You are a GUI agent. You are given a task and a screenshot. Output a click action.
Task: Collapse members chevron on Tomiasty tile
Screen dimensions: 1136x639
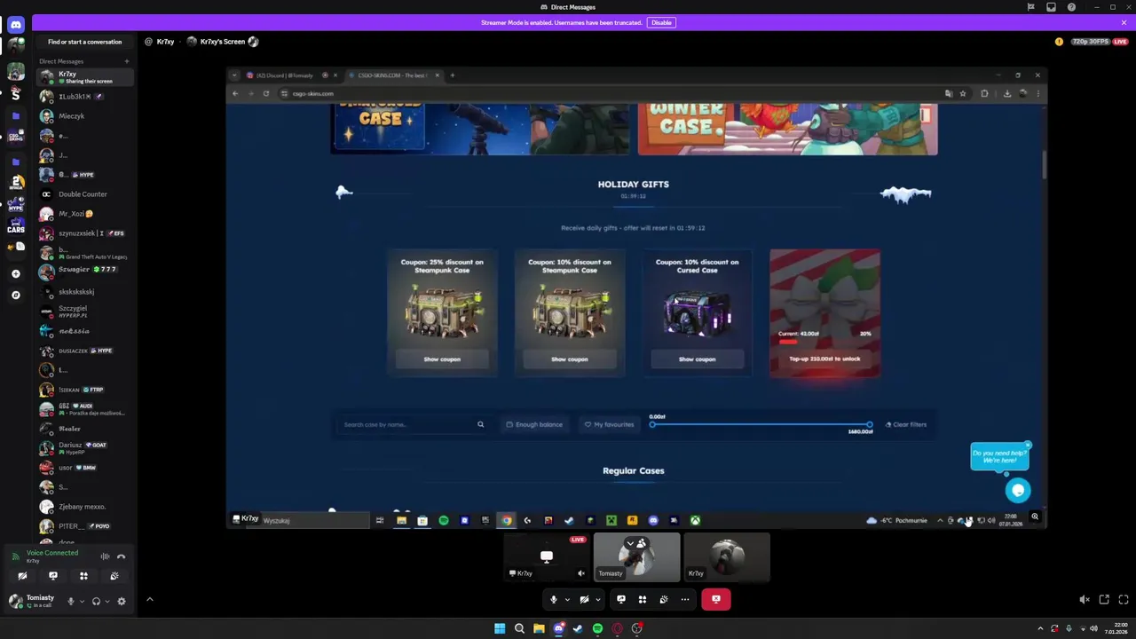coord(631,543)
